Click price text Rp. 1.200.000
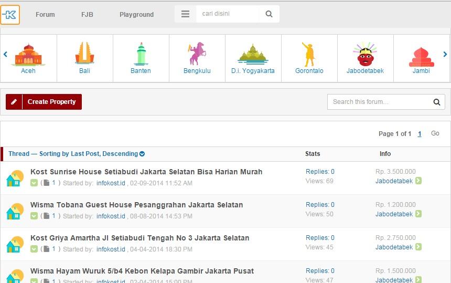The height and width of the screenshot is (283, 451). point(395,205)
